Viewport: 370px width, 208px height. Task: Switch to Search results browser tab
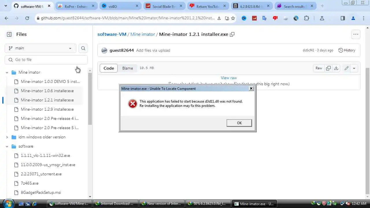pos(295,6)
